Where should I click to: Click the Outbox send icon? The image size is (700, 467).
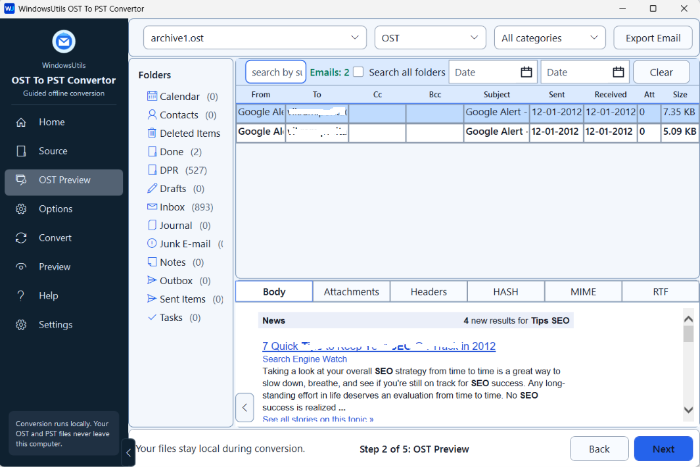point(152,280)
